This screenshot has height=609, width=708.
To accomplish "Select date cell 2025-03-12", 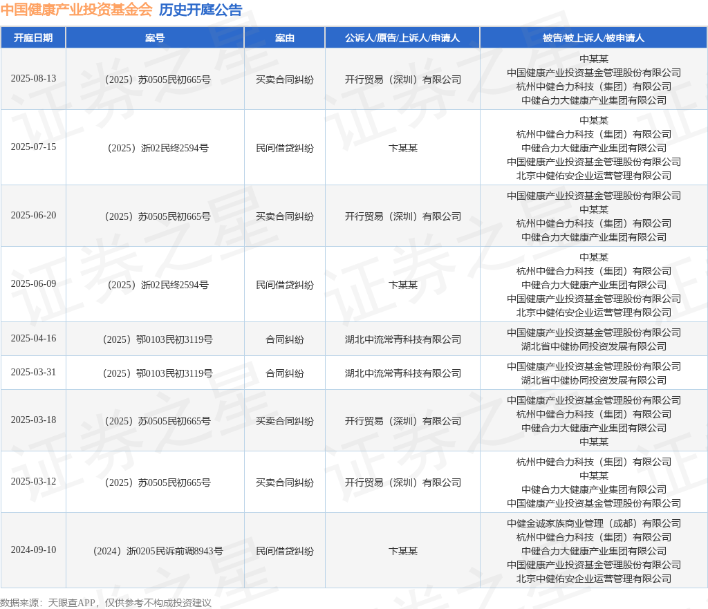I will coord(33,482).
